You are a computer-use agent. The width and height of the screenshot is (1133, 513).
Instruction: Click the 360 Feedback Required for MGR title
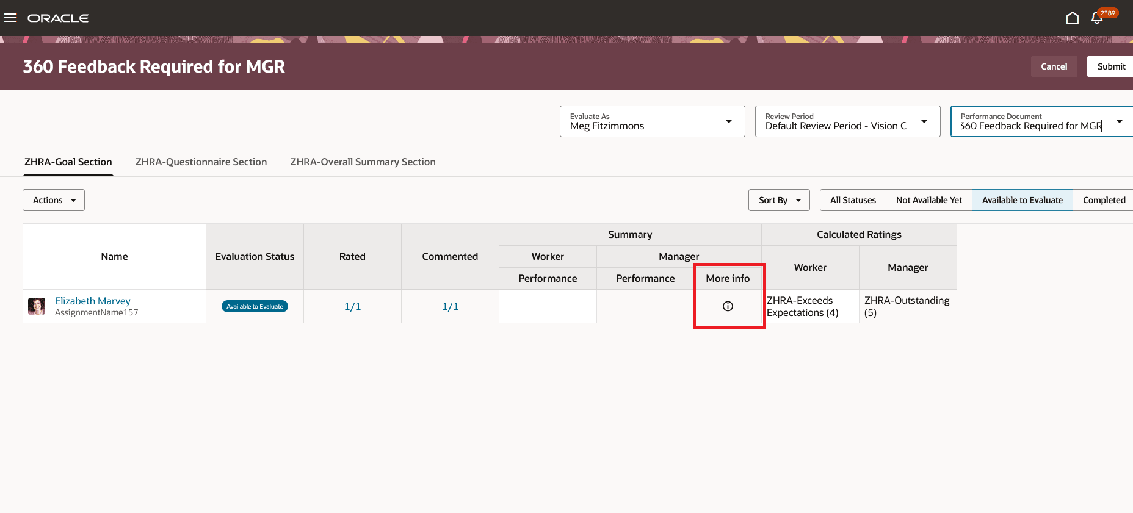tap(154, 66)
